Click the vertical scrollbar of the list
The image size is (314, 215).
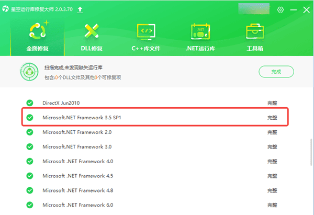click(x=311, y=152)
